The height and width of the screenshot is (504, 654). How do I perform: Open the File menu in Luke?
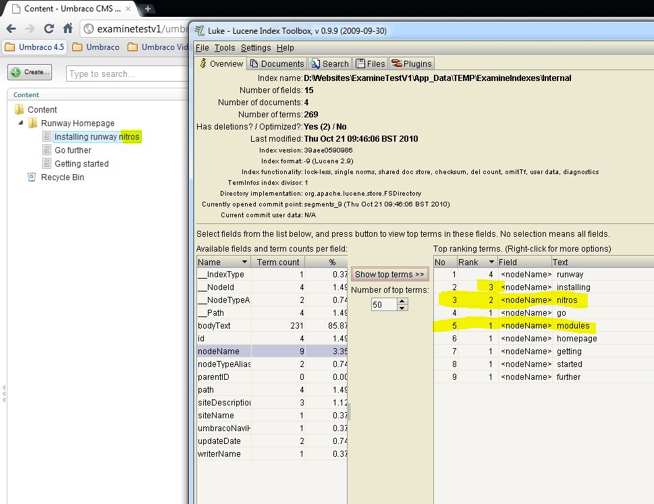(202, 48)
